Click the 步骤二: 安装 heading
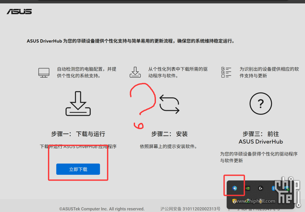Viewport: 305px width, 212px height. tap(169, 134)
